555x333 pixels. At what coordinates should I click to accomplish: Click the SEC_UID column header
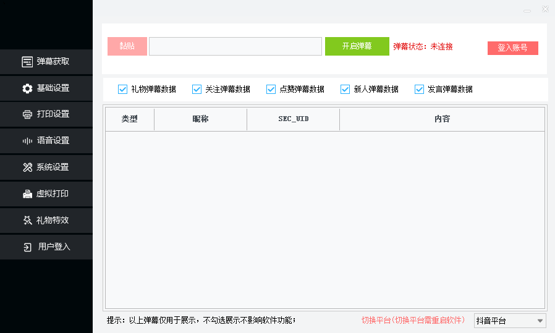(293, 119)
